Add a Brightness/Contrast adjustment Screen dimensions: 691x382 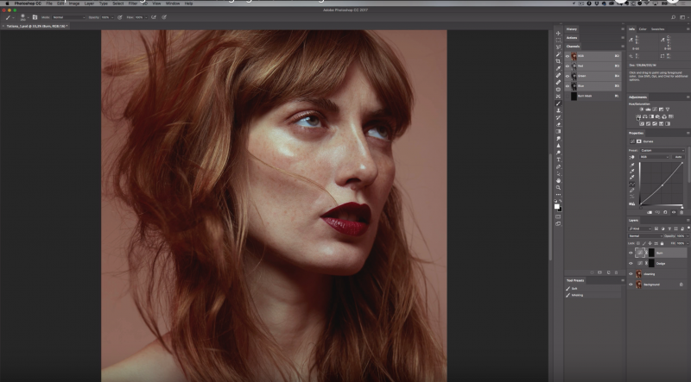point(641,110)
